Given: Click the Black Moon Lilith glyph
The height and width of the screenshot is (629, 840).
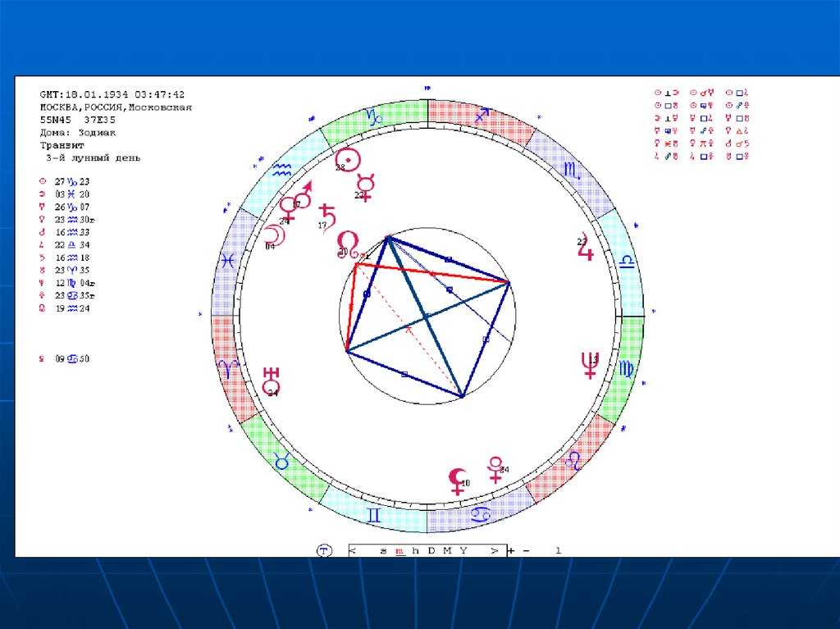Looking at the screenshot, I should [x=457, y=481].
